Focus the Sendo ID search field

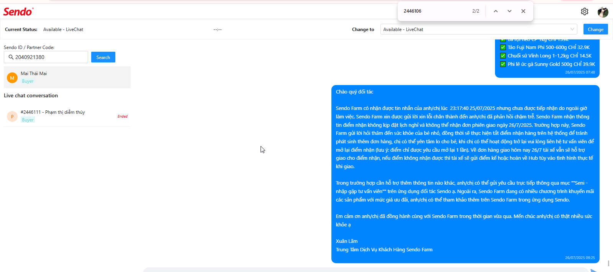[46, 57]
